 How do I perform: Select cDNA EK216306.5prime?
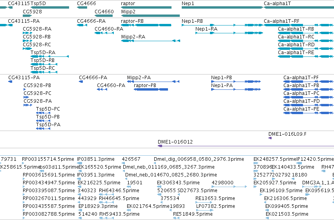(285, 198)
